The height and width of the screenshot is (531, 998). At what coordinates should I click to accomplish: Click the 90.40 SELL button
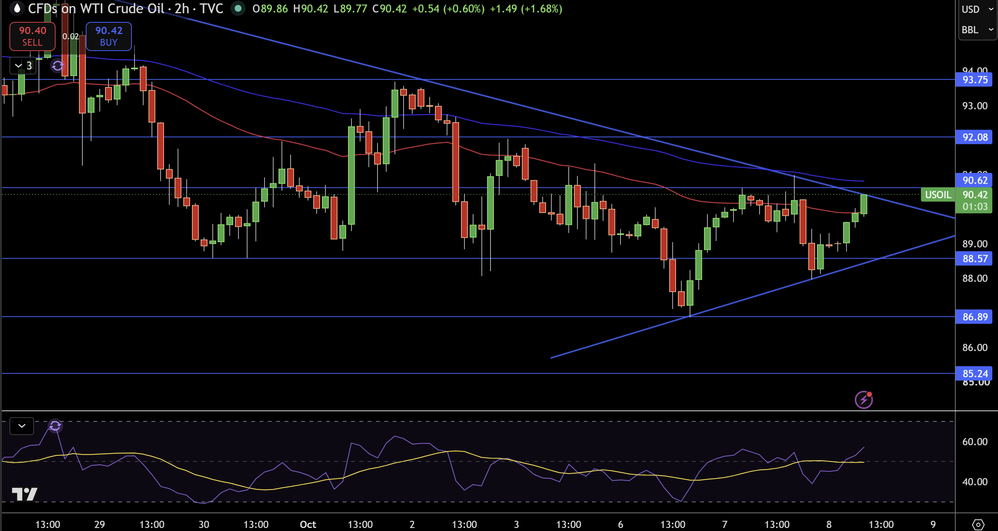(32, 36)
